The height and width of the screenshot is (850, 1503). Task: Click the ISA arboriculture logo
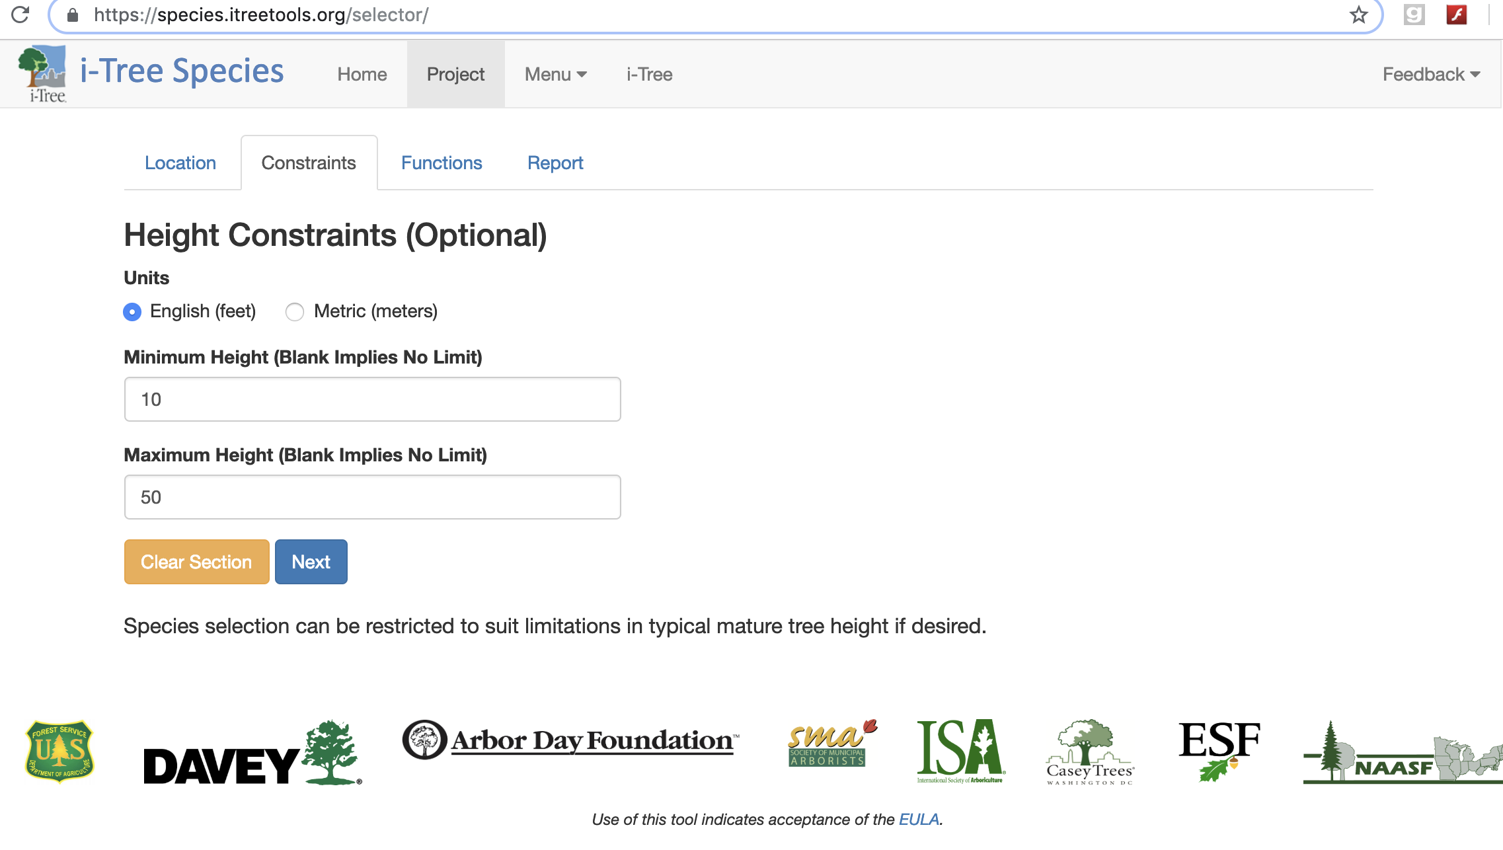pyautogui.click(x=960, y=750)
